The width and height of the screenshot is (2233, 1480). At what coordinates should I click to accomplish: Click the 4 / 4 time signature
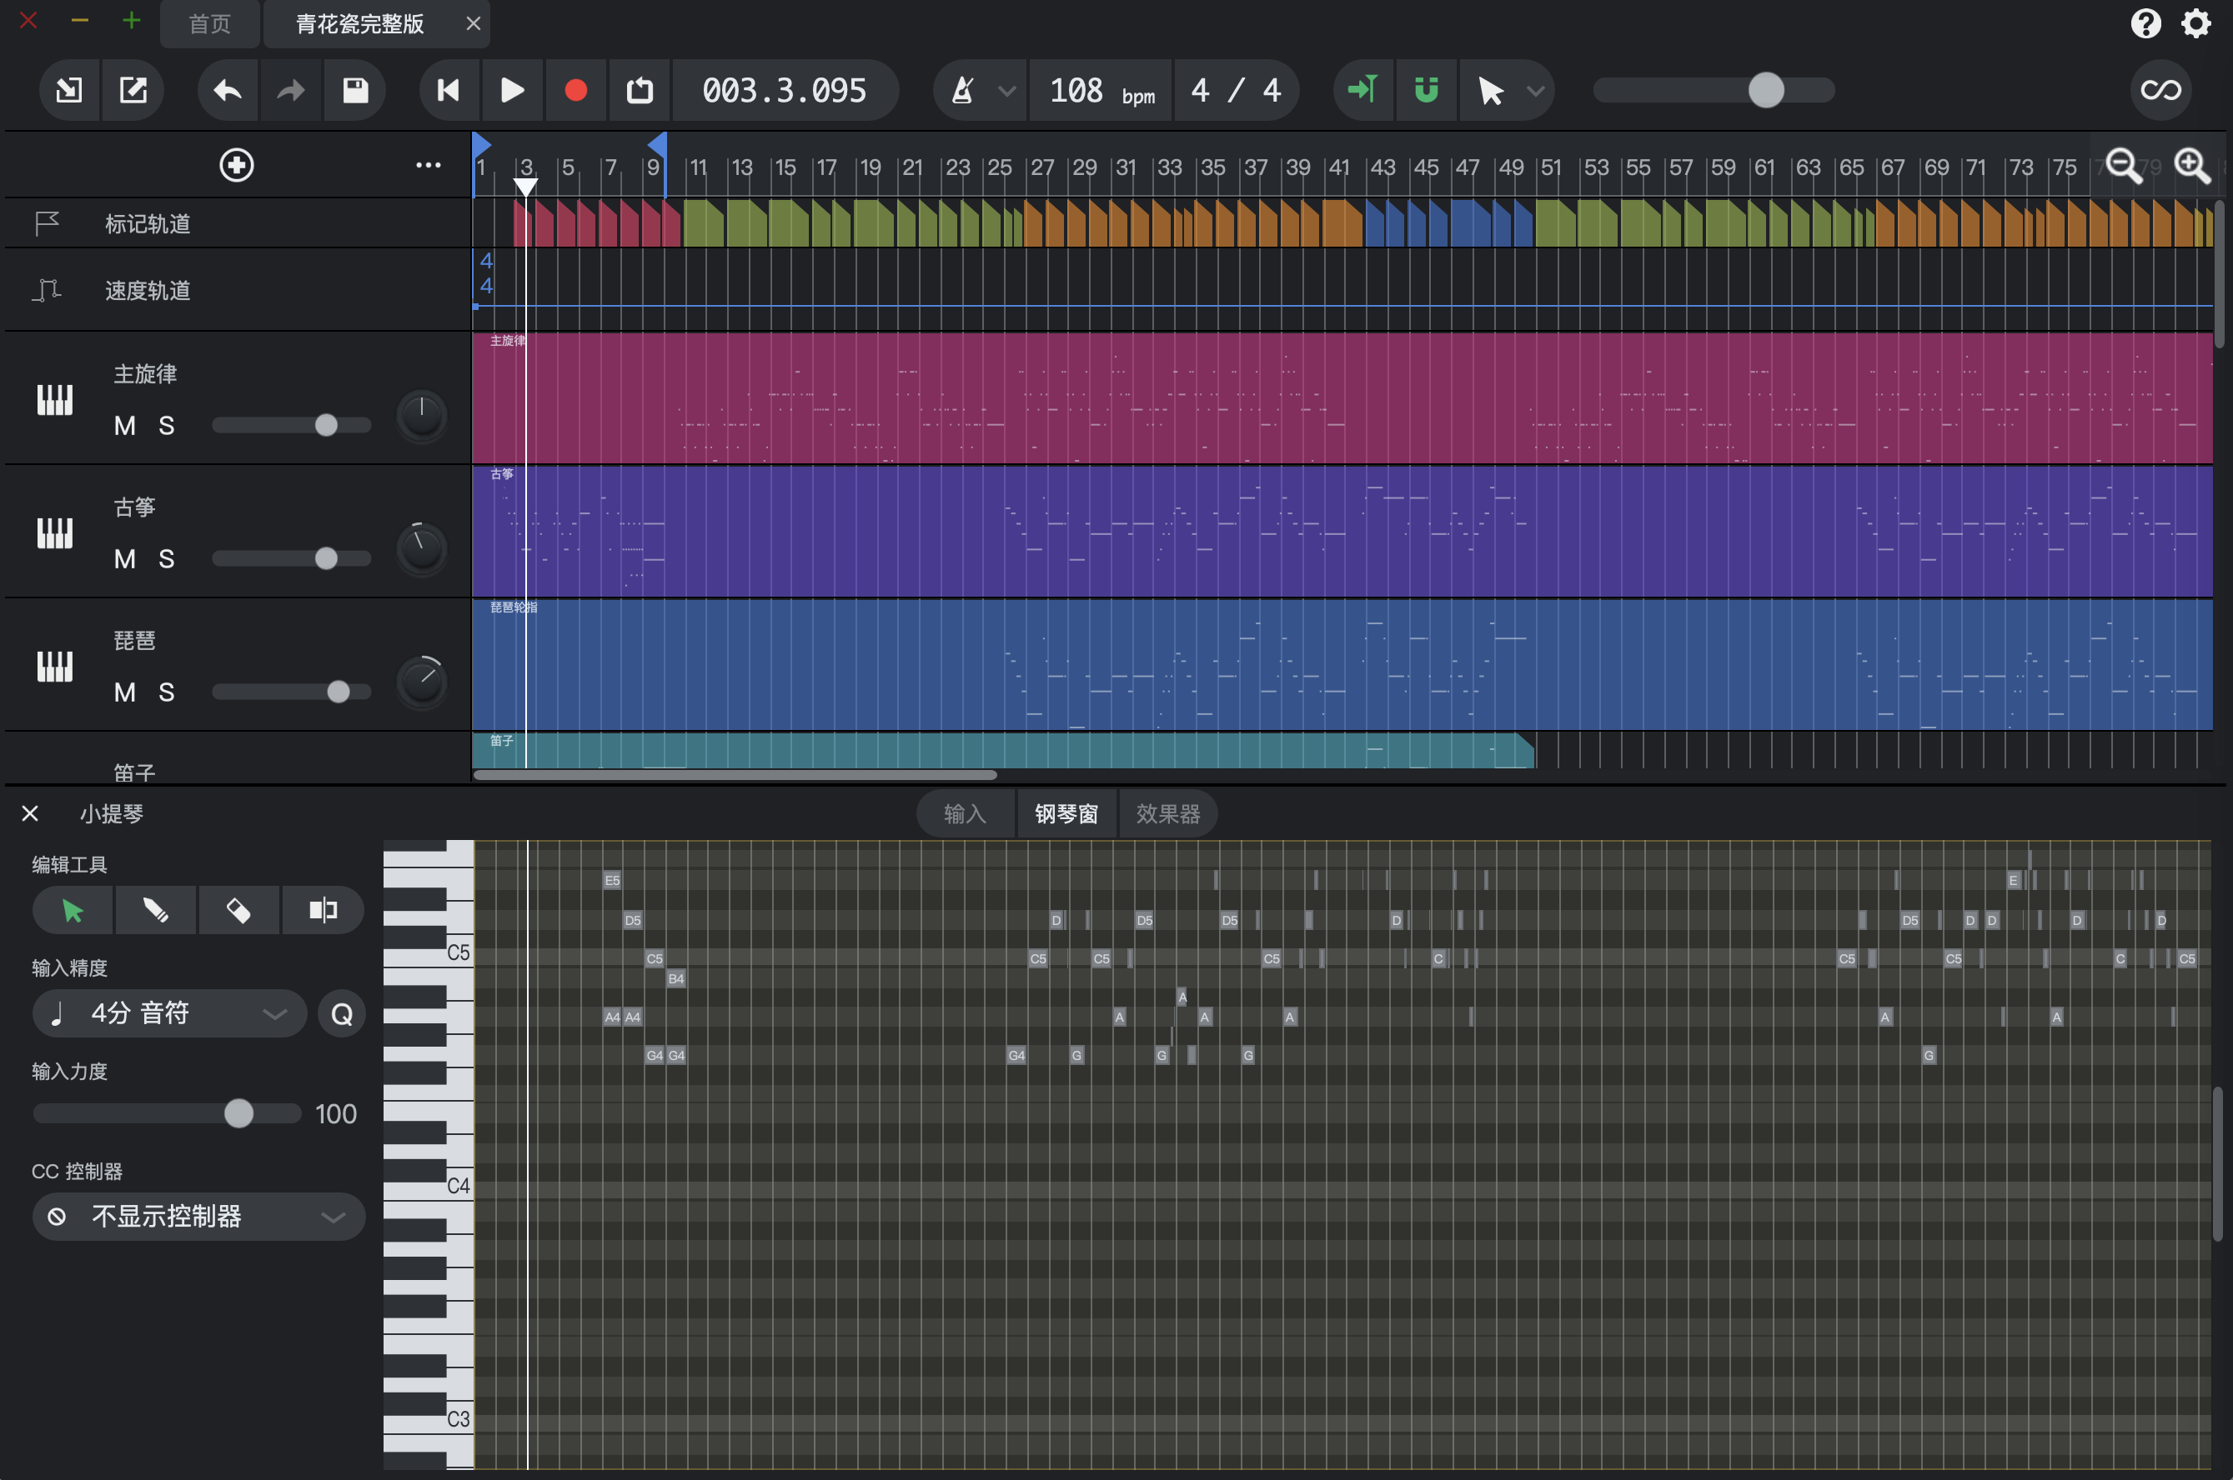(1235, 91)
